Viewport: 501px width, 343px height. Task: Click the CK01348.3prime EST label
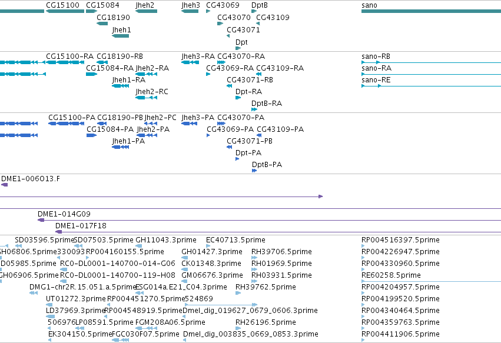click(211, 264)
